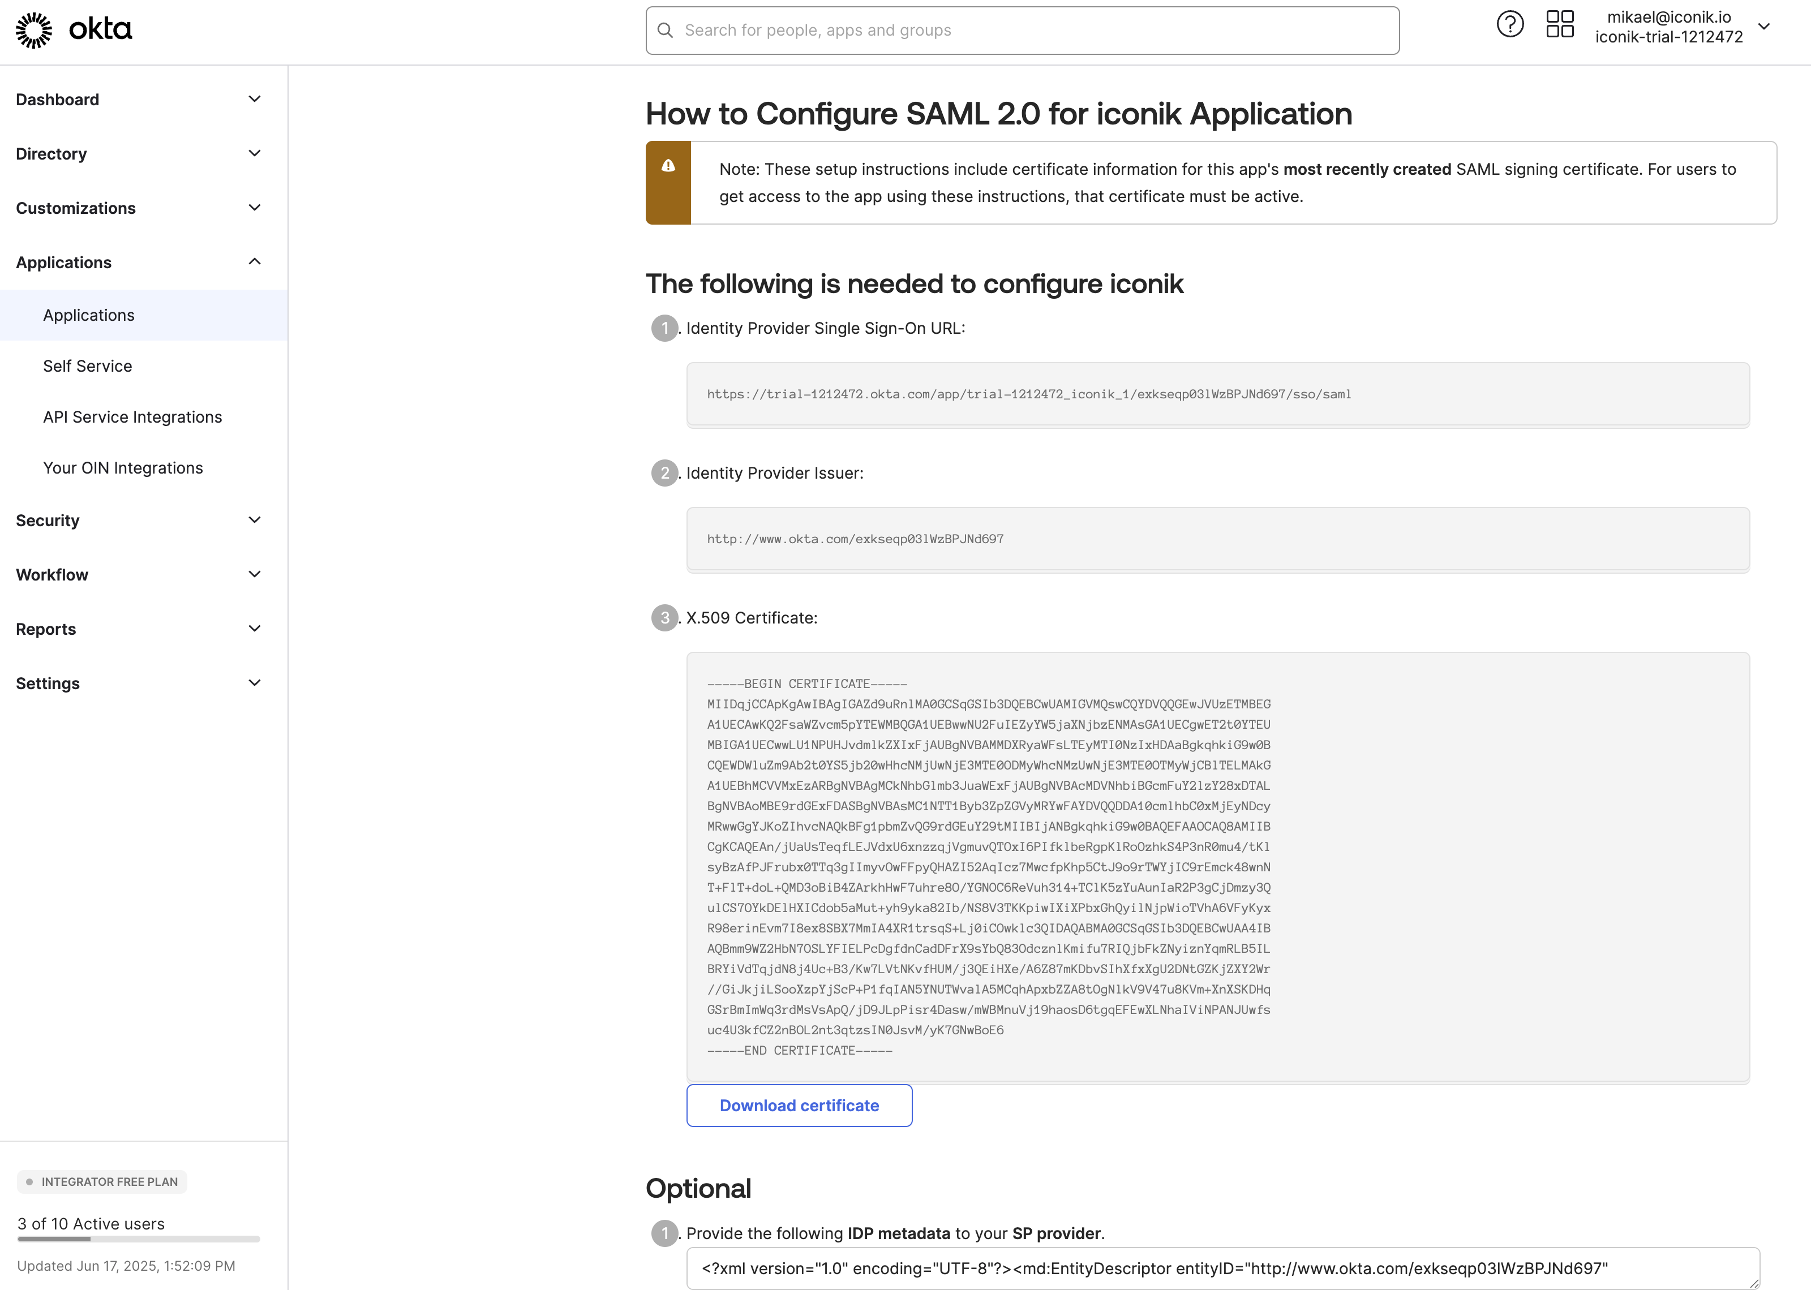Open the help question mark icon

tap(1509, 25)
